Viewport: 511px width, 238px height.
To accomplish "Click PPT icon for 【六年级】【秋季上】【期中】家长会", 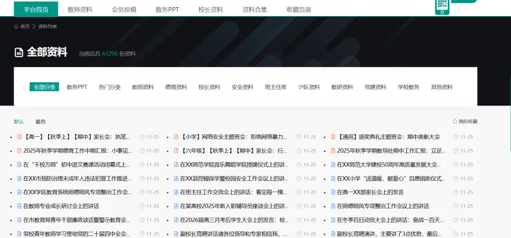I will click(x=176, y=150).
